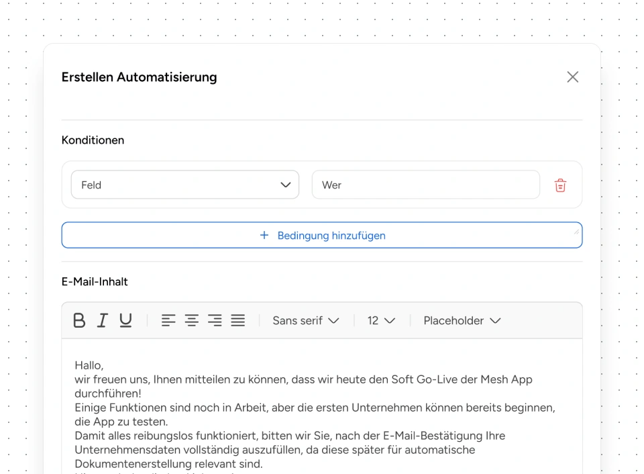Click the Bedingung hinzufügen button
This screenshot has width=644, height=474.
tap(322, 236)
